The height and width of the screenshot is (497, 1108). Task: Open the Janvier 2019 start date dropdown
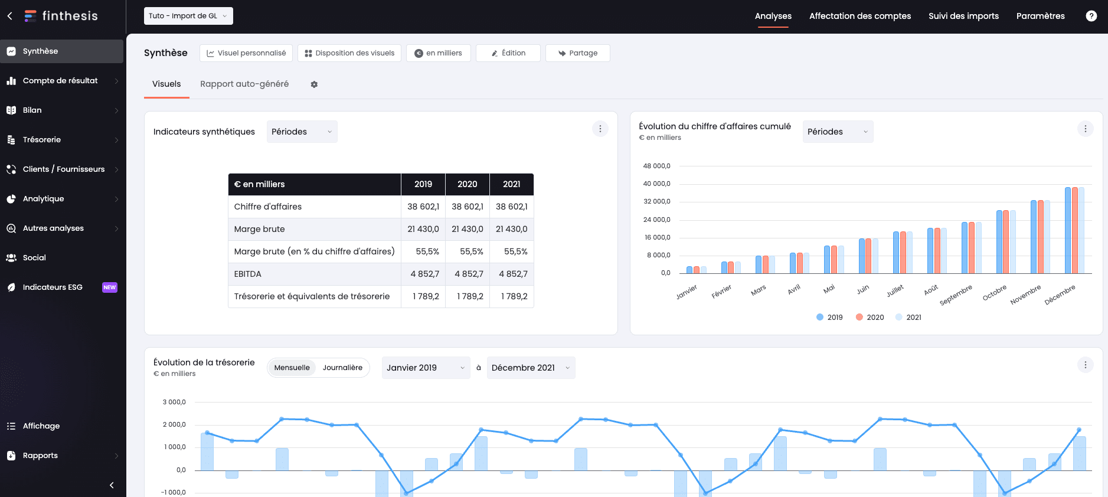(x=426, y=368)
